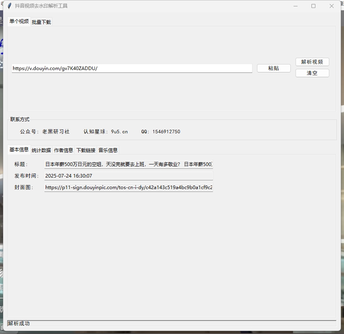344x334 pixels.
Task: Select the 标题 title text field
Action: click(128, 164)
